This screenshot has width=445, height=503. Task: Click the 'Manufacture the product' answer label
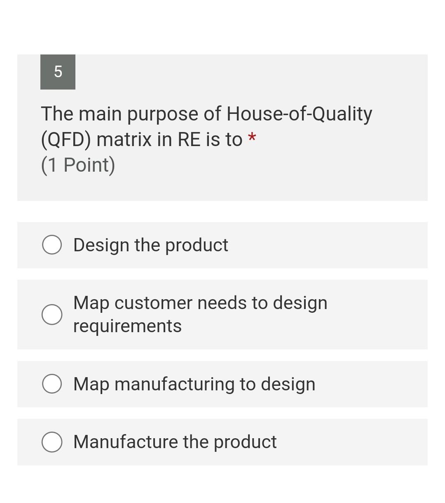point(175,442)
